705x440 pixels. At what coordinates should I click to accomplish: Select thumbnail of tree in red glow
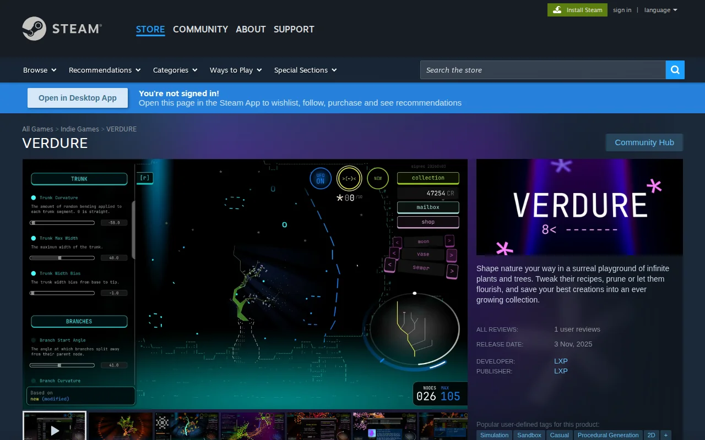pos(121,426)
